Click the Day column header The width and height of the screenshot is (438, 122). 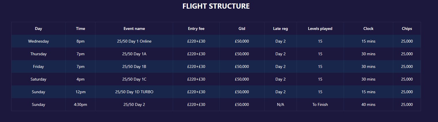pyautogui.click(x=38, y=28)
